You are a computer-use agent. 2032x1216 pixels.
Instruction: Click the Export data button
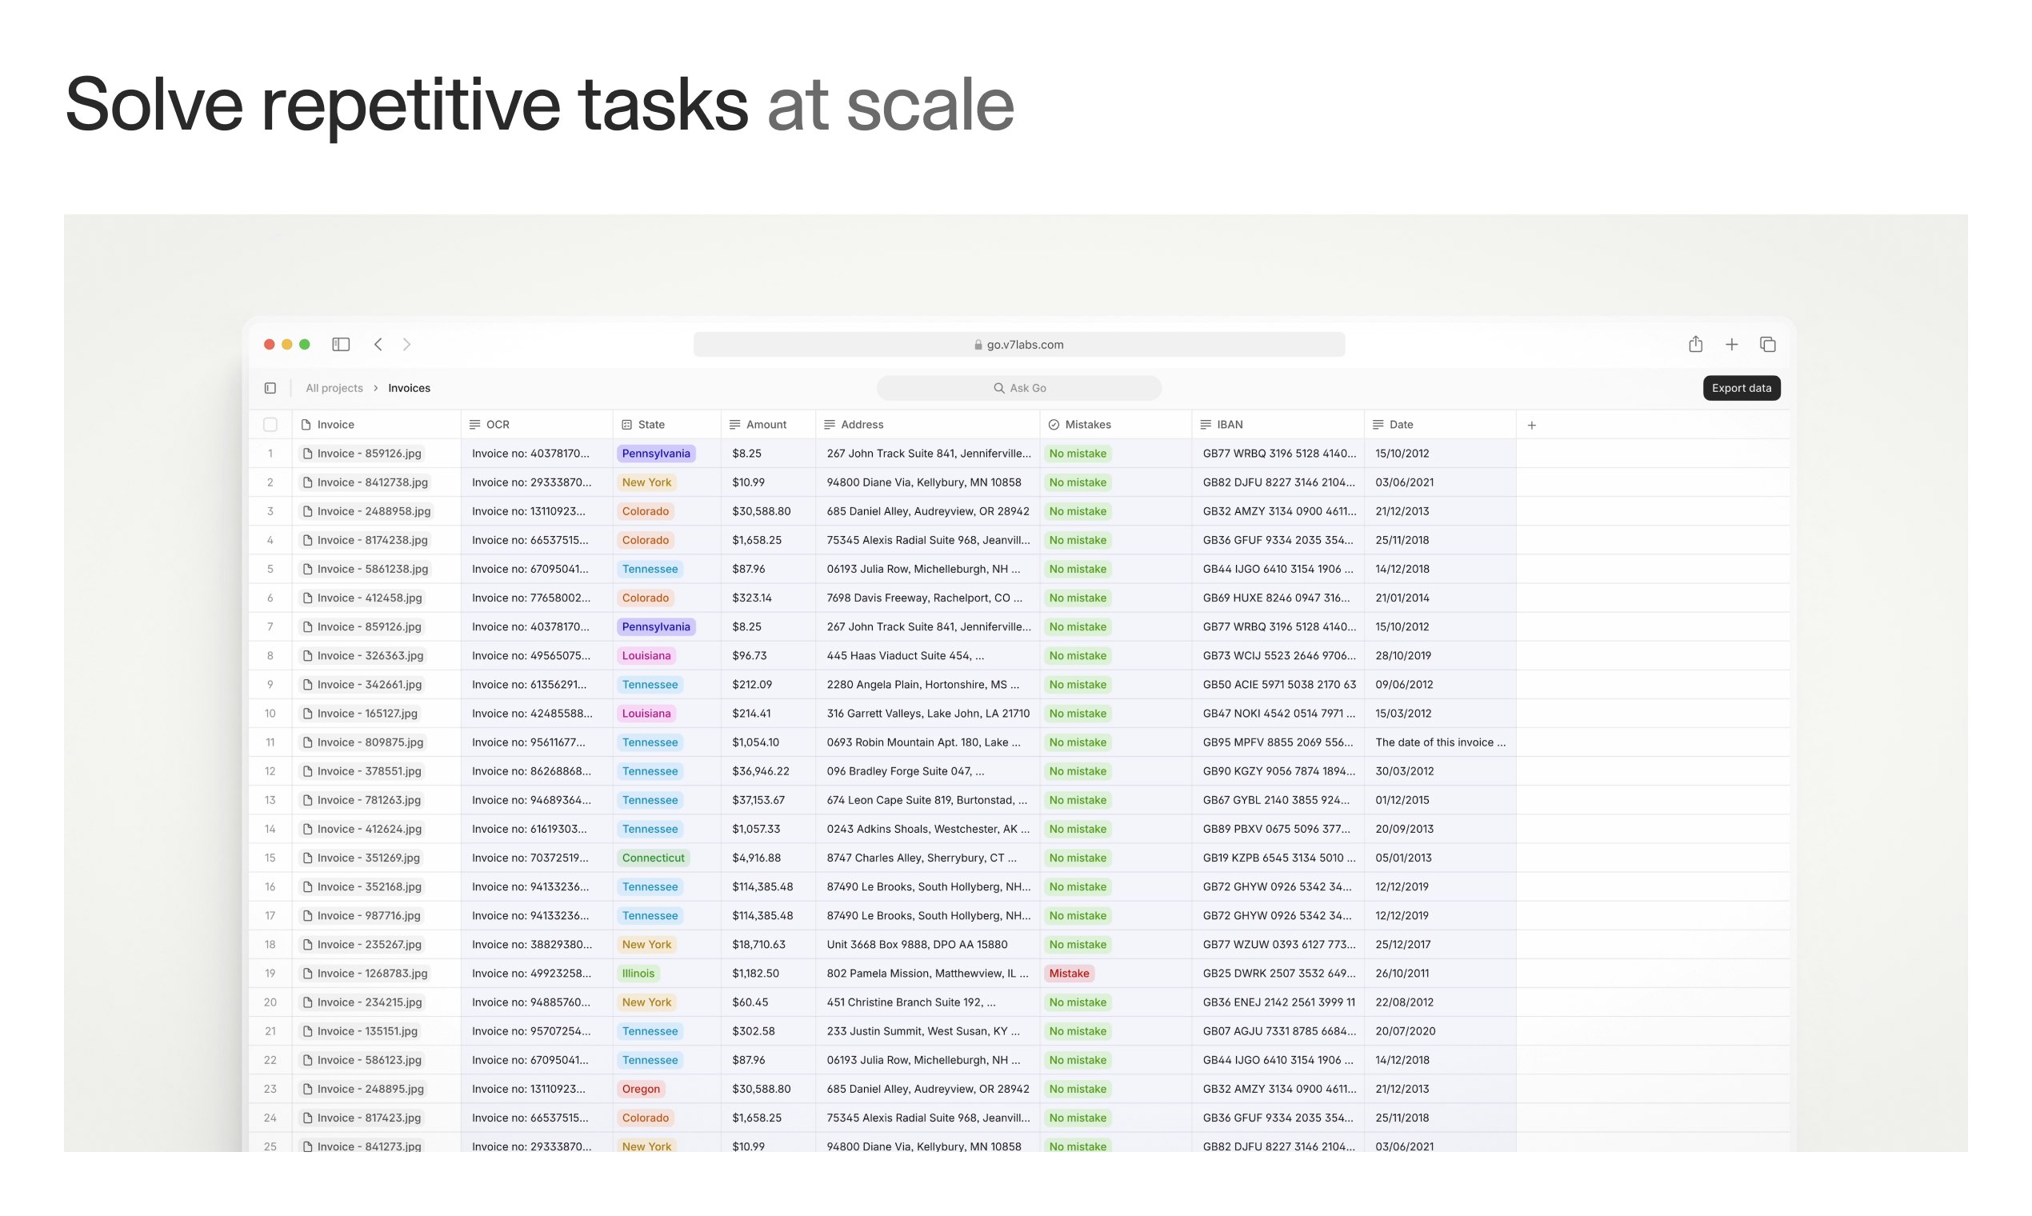coord(1741,387)
